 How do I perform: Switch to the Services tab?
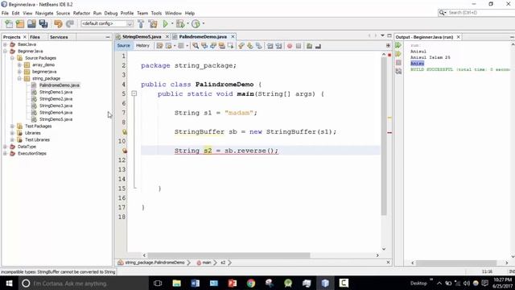pyautogui.click(x=59, y=37)
